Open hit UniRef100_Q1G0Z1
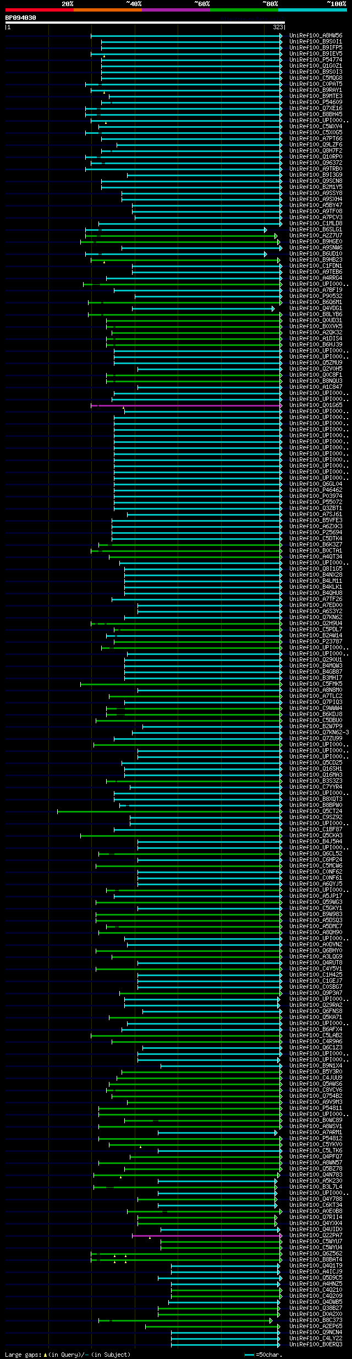352x1359 pixels. pos(316,66)
